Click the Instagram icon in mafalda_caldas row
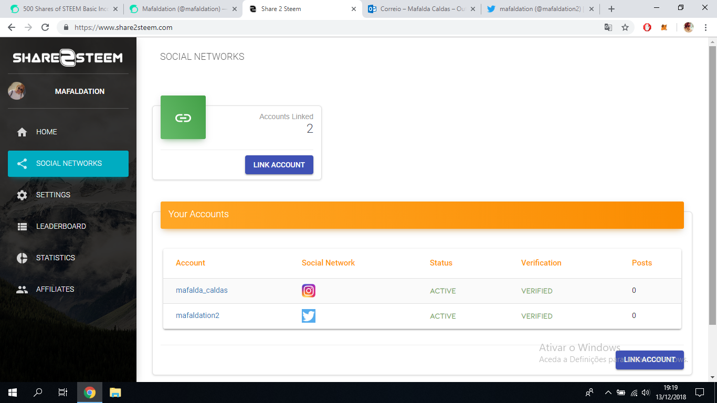717x403 pixels. 309,291
